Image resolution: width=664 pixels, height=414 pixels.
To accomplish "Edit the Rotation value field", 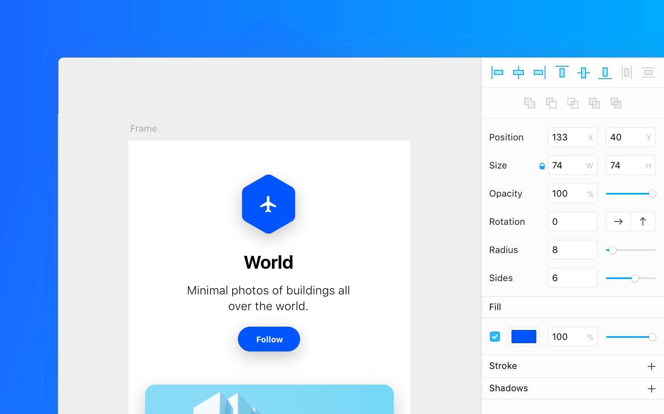I will 573,221.
